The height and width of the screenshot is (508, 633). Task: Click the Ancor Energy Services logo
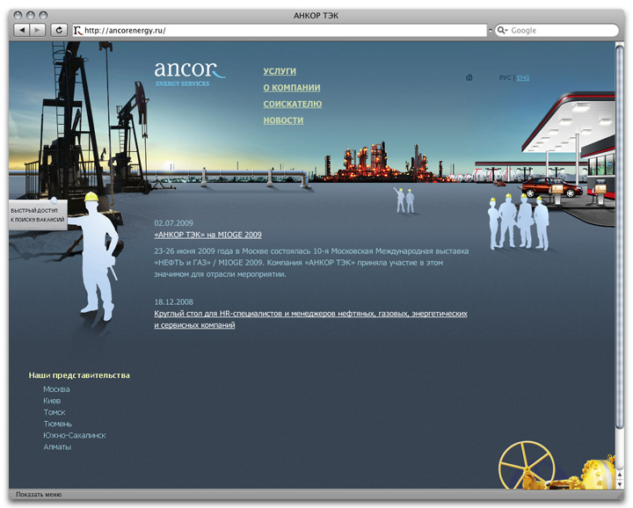click(189, 72)
